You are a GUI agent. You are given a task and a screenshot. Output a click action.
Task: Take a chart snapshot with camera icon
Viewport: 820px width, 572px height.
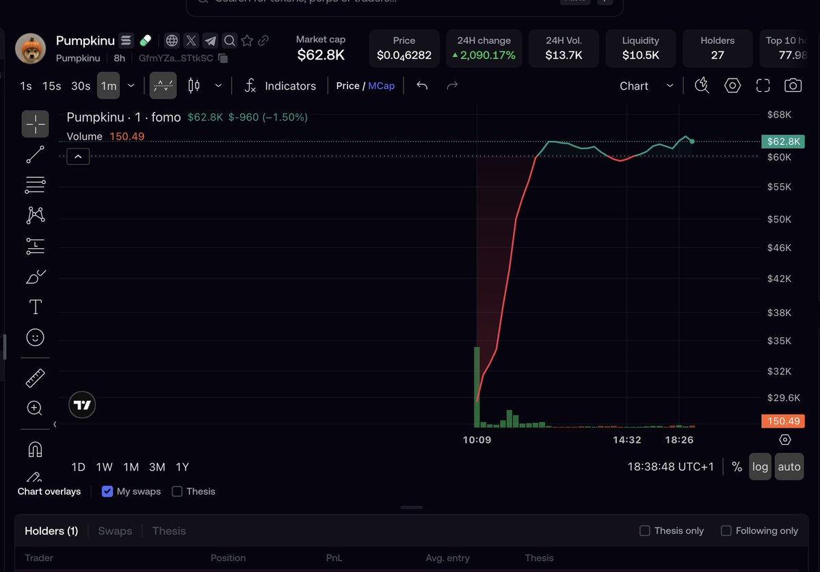point(793,86)
